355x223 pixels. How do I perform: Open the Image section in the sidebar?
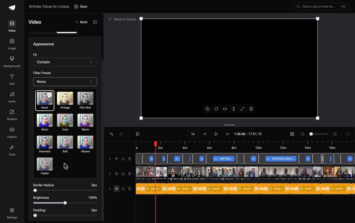(12, 44)
